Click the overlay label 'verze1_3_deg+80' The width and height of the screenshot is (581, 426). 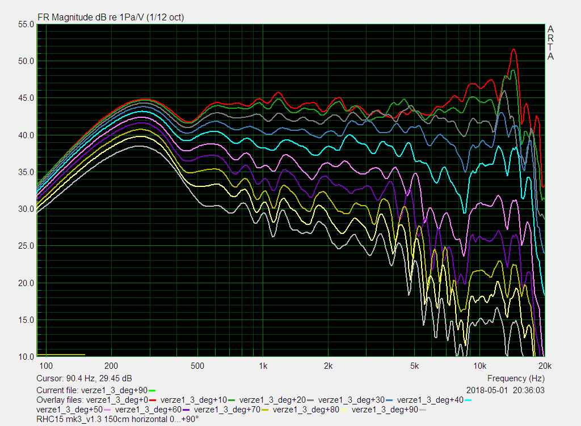tap(306, 410)
